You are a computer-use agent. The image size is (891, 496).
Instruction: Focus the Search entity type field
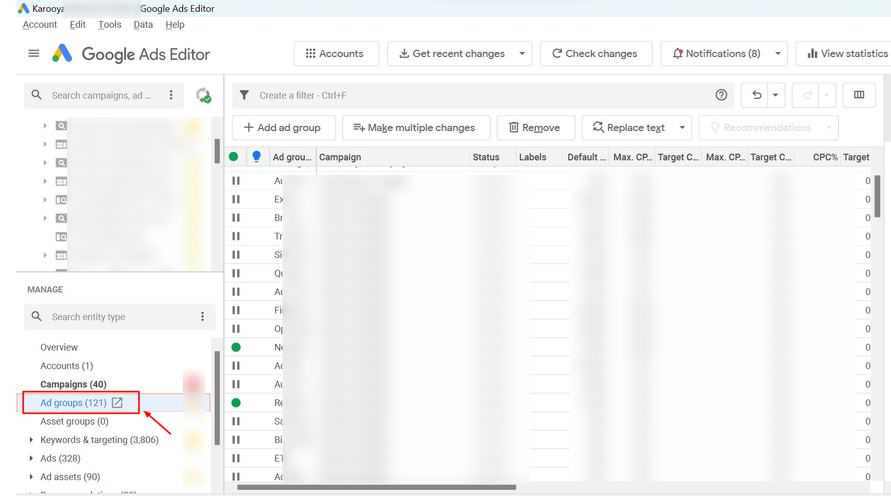coord(119,317)
